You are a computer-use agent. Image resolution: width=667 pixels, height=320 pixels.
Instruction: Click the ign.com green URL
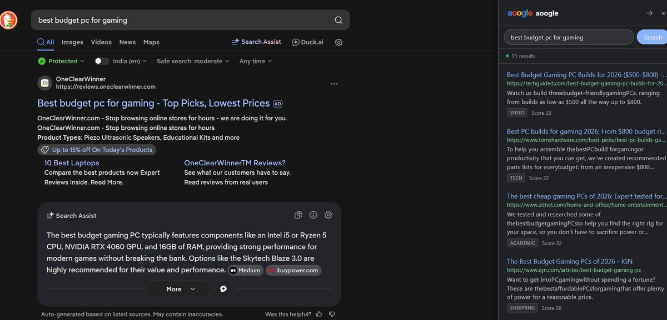574,270
